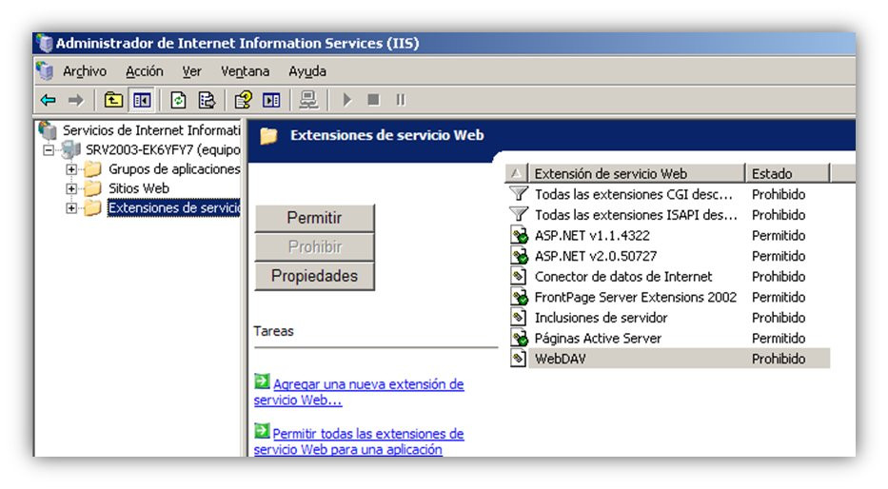Click the Up One Level folder icon

click(x=113, y=101)
